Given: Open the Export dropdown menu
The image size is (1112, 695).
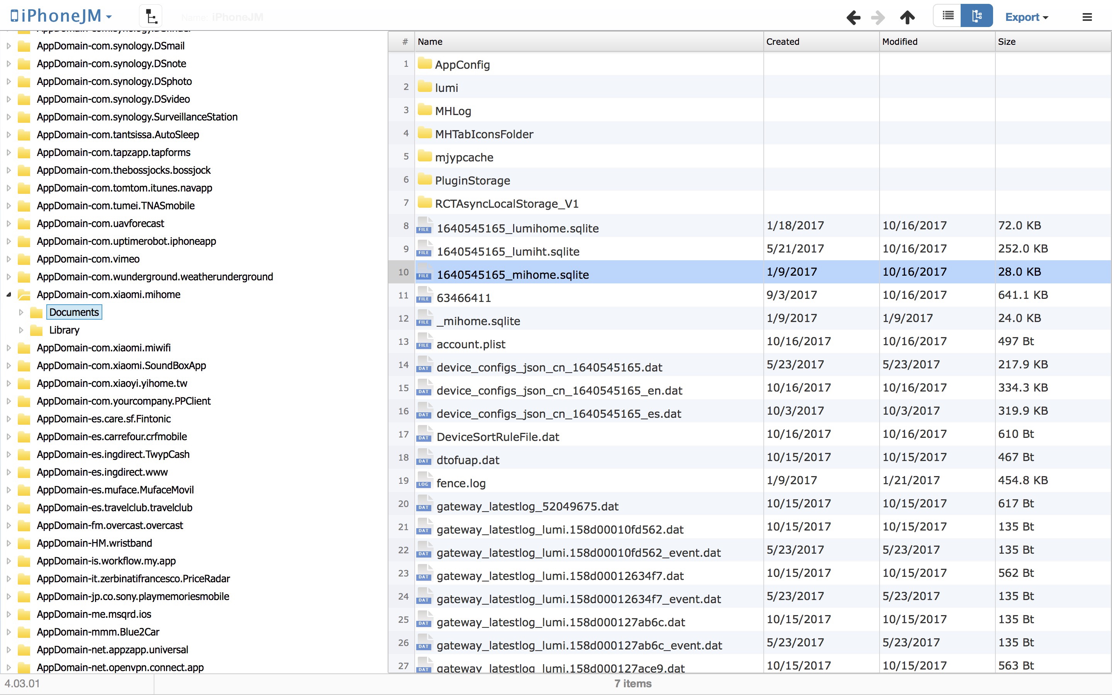Looking at the screenshot, I should (1027, 17).
